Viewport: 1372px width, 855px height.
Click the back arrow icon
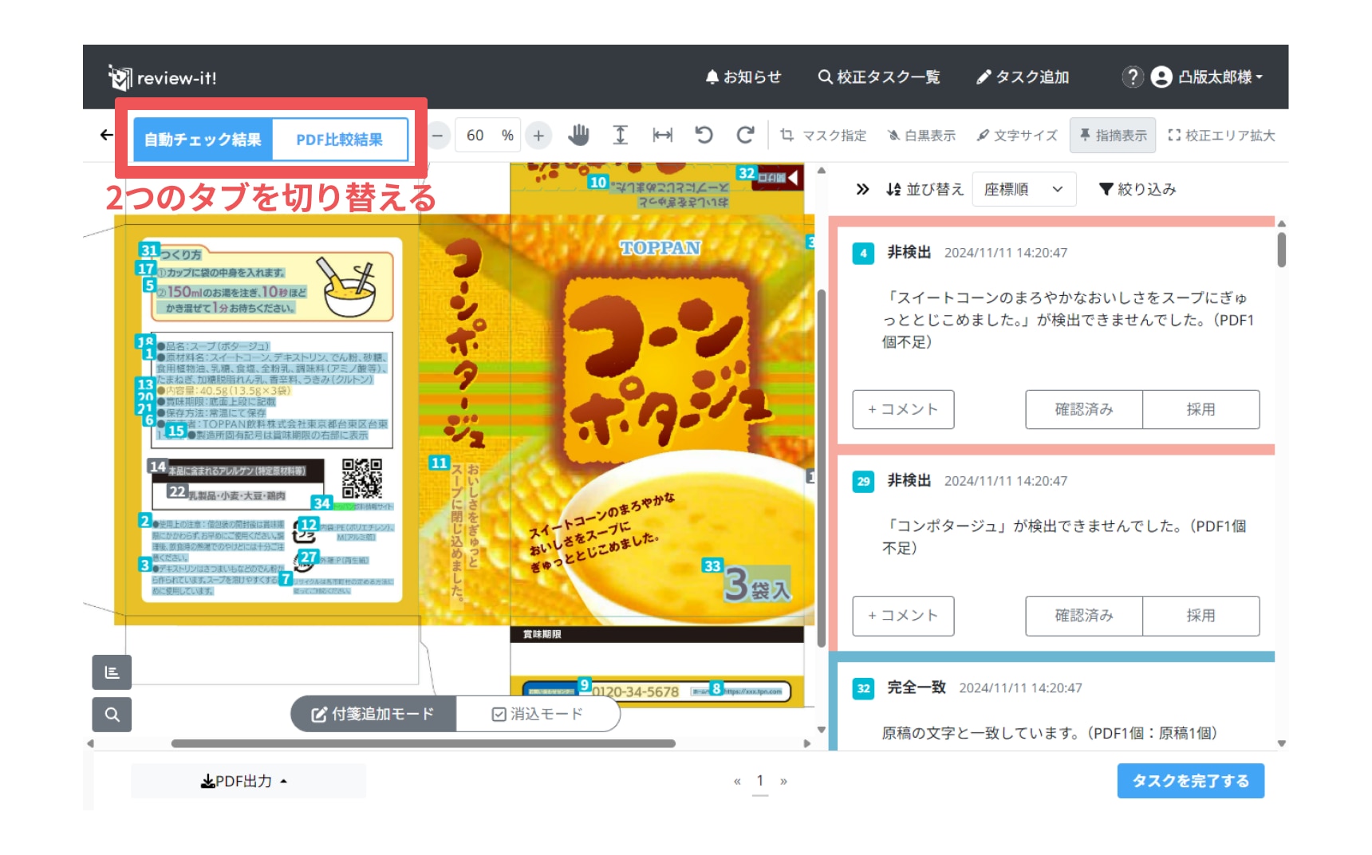click(x=106, y=136)
